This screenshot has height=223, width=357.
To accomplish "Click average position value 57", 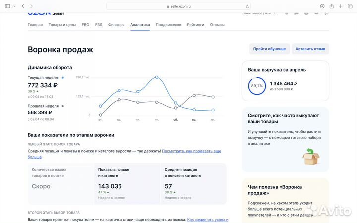I will pos(168,186).
